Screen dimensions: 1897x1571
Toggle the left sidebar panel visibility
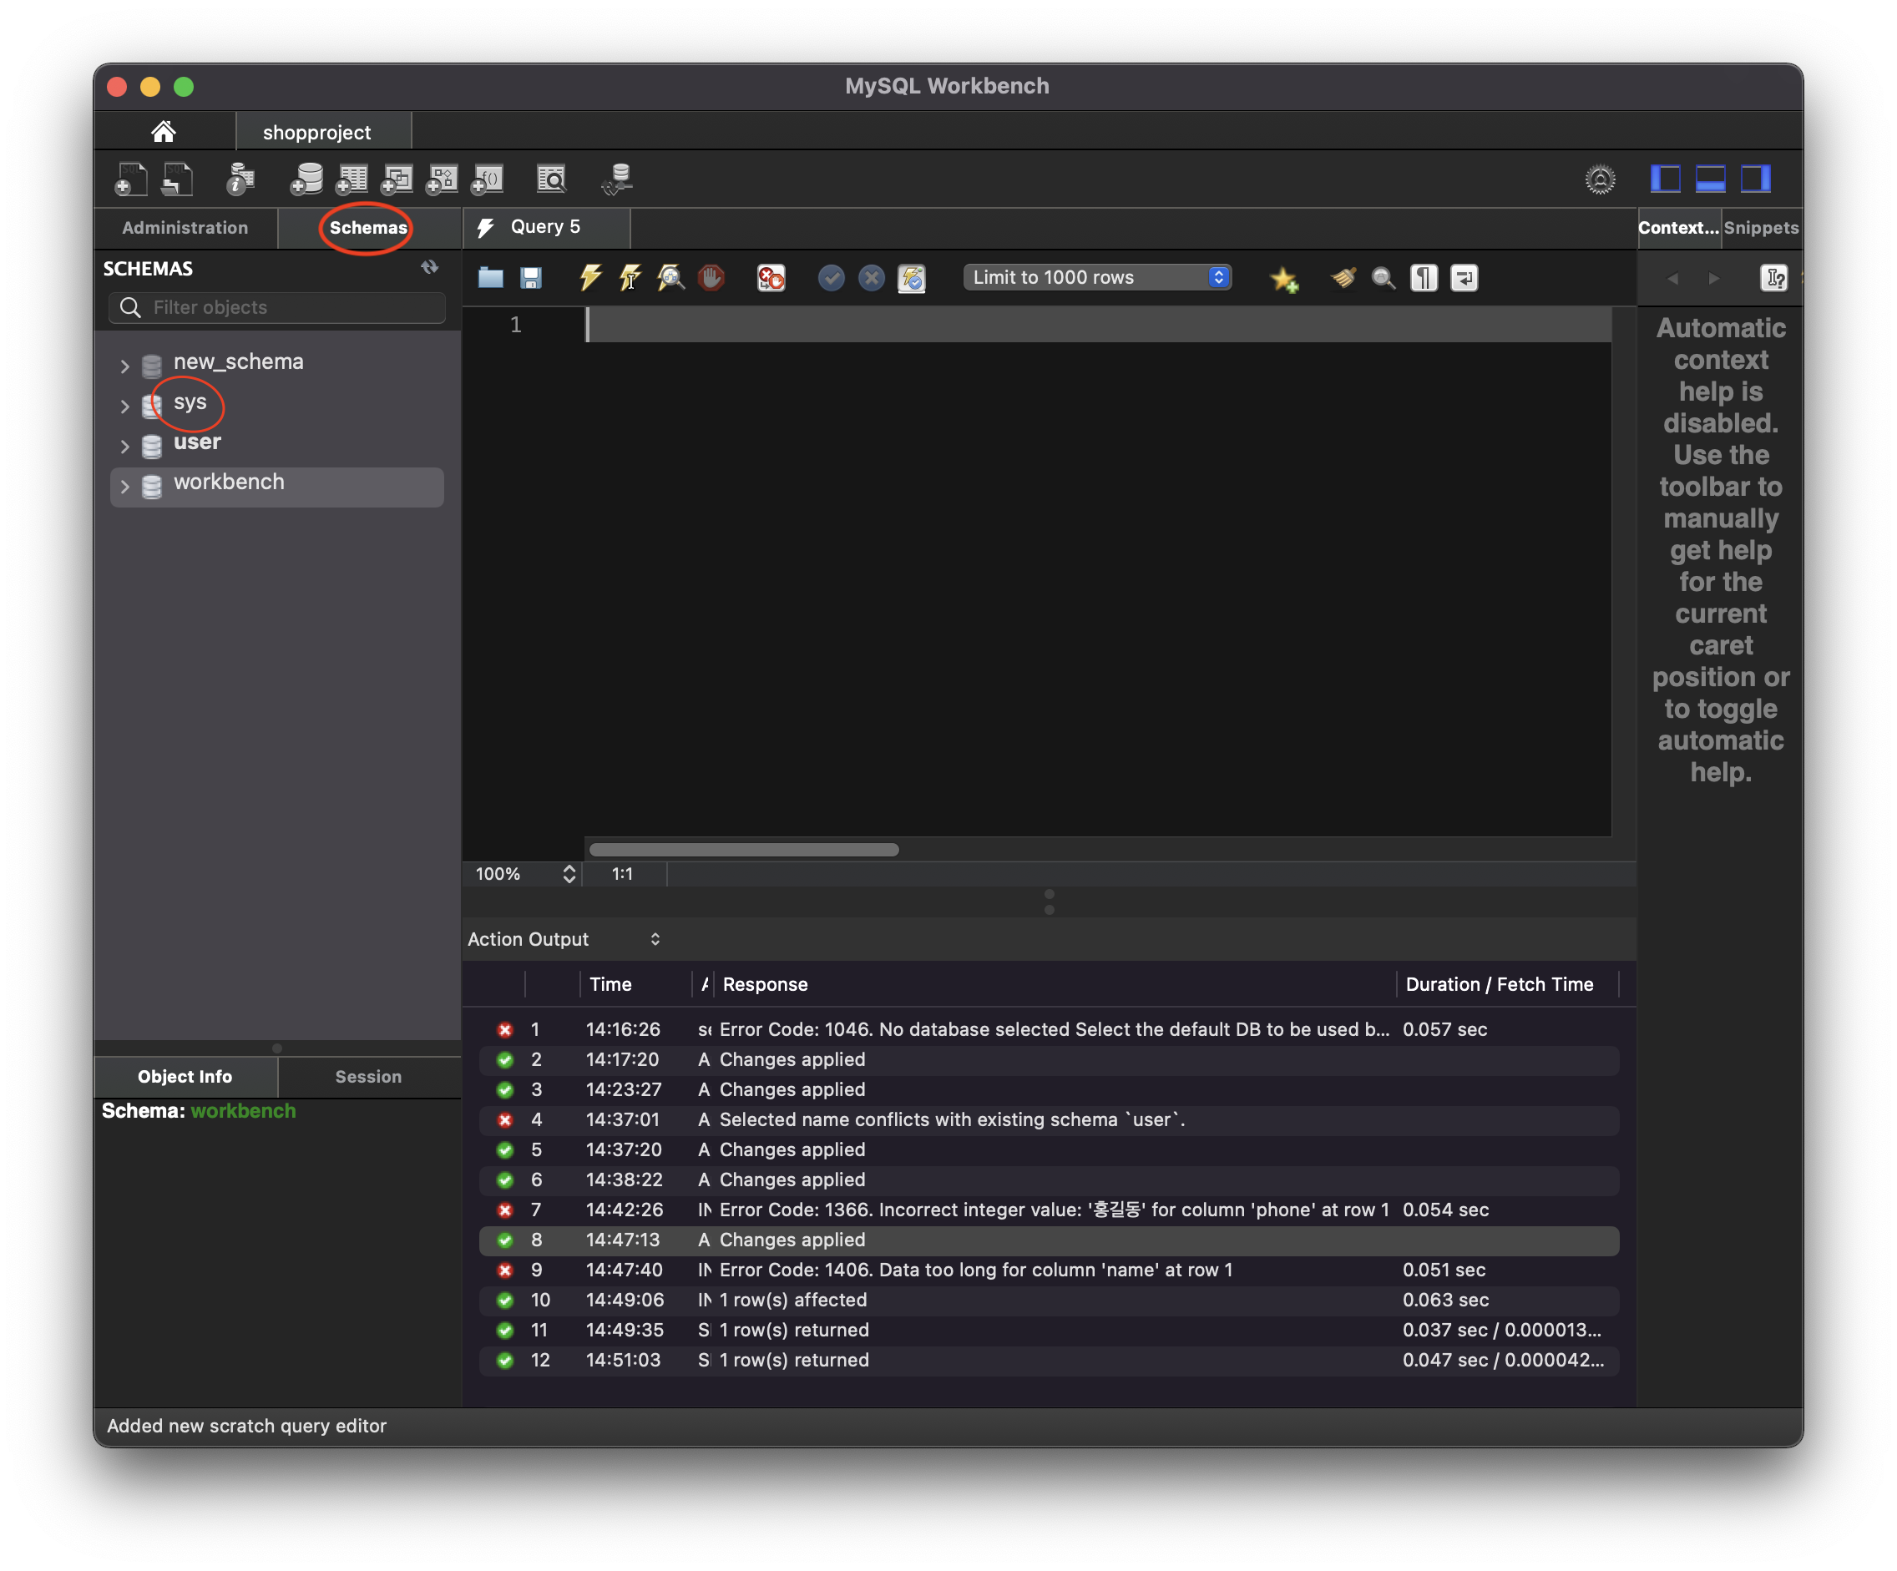pyautogui.click(x=1665, y=179)
